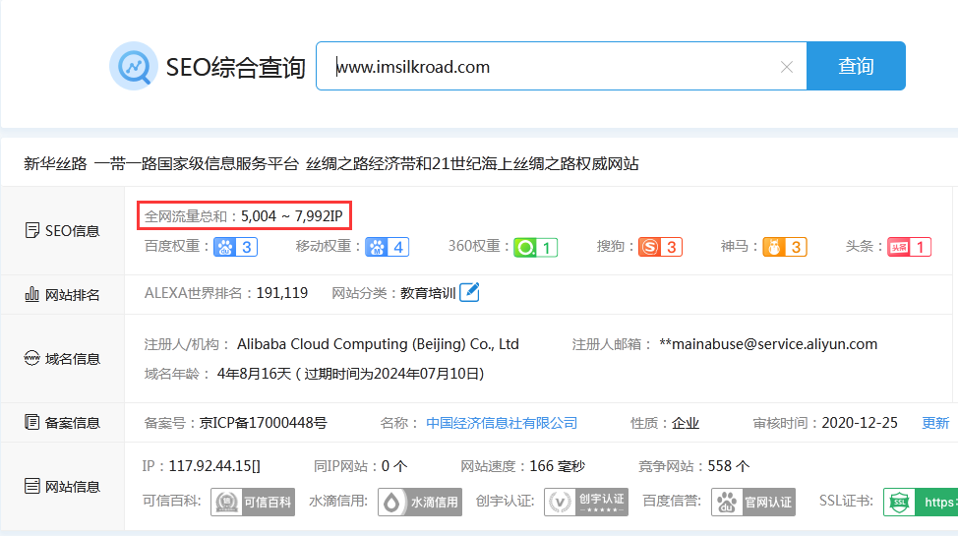Open the 神马 weight badge showing 3
Image resolution: width=958 pixels, height=536 pixels.
click(x=785, y=247)
